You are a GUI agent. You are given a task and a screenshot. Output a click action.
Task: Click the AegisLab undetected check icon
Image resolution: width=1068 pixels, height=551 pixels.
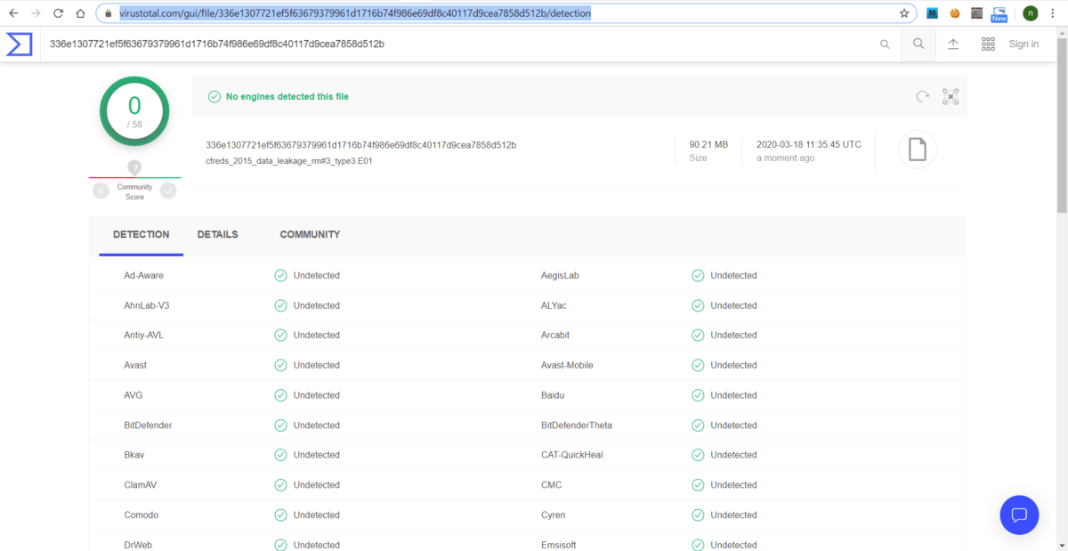tap(698, 275)
